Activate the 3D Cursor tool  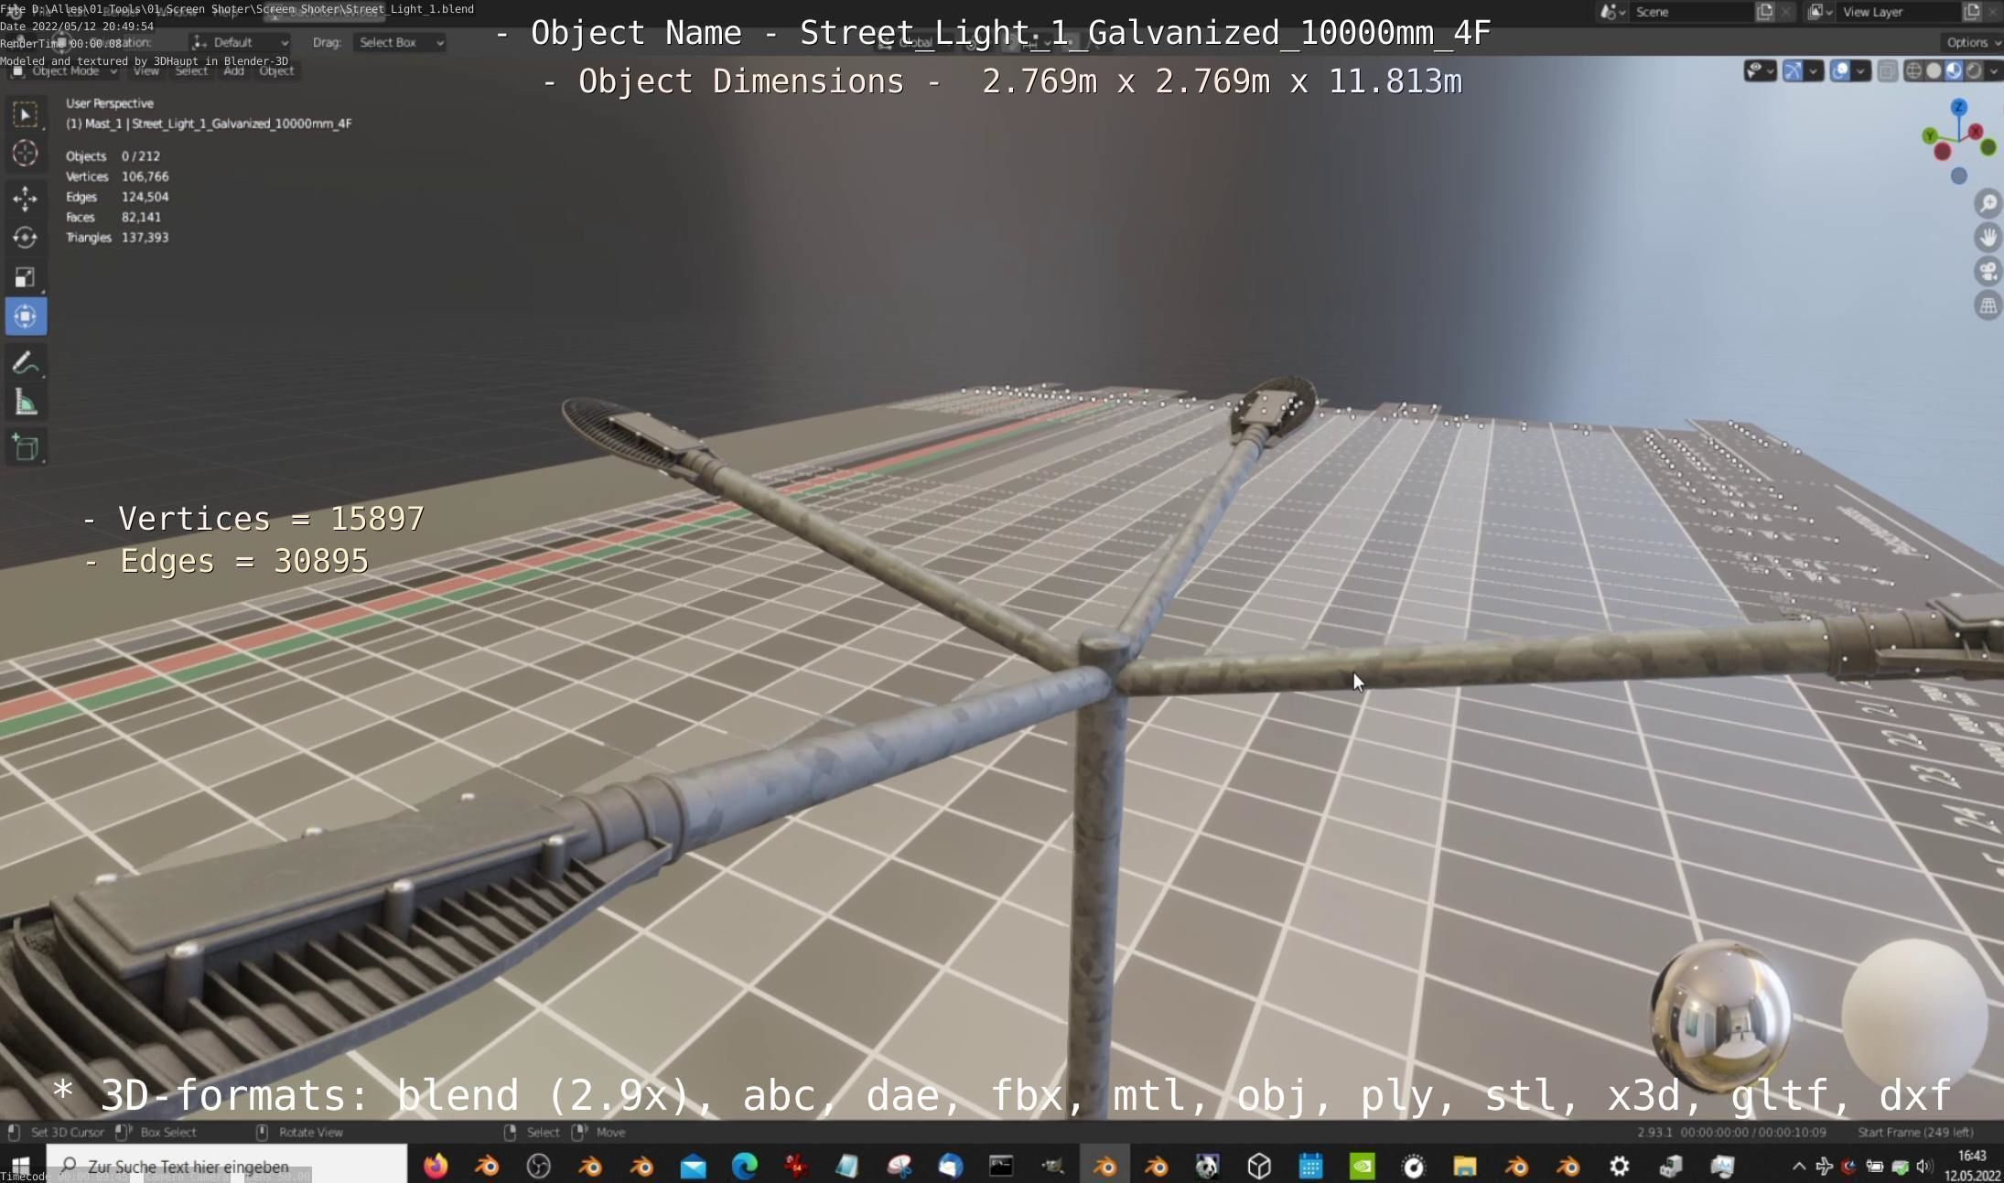coord(26,154)
